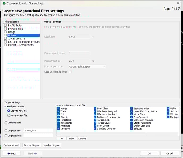183x158 pixels.
Task: Open the Point output mode dropdown
Action: click(x=87, y=66)
